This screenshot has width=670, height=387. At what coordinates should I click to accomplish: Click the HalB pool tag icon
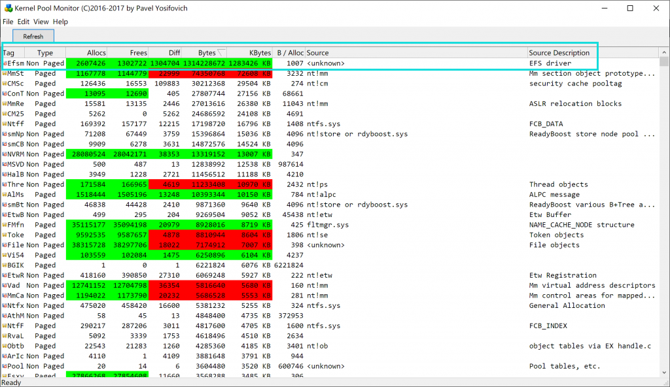tap(5, 175)
